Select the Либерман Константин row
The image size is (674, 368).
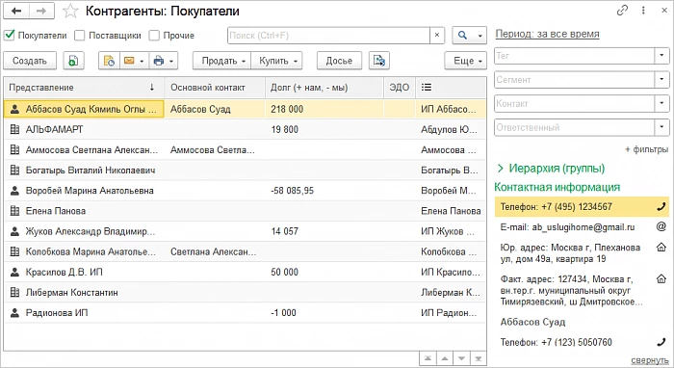coord(245,292)
